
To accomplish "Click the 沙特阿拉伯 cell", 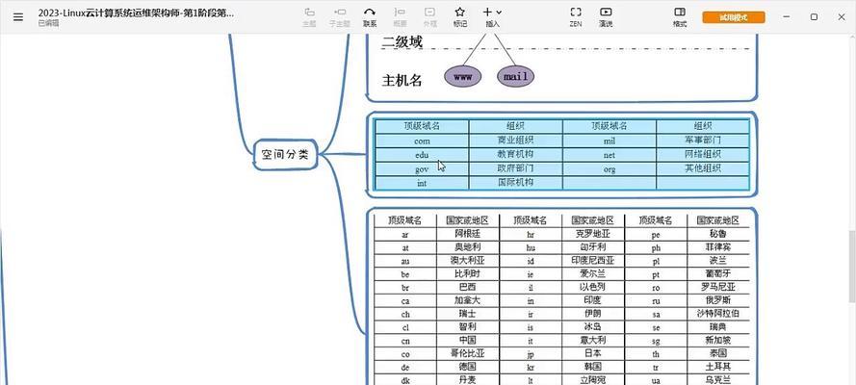I will coord(718,314).
